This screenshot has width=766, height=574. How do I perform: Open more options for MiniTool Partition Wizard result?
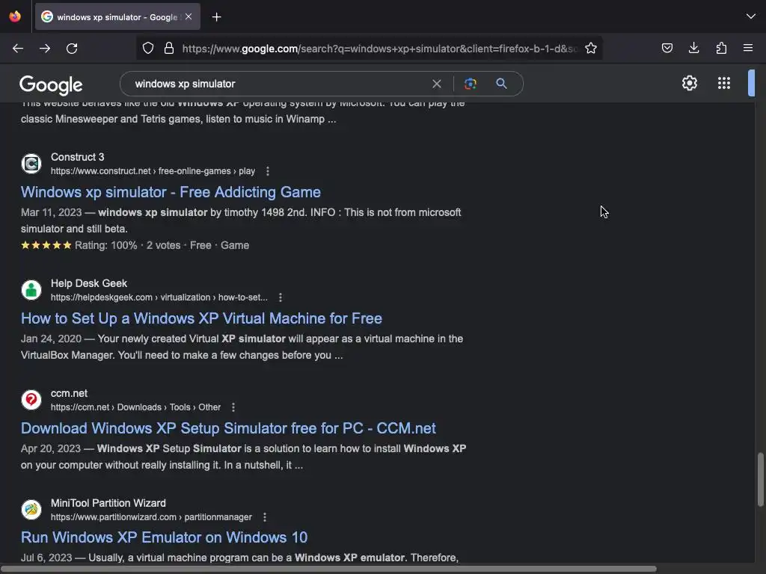tap(265, 517)
